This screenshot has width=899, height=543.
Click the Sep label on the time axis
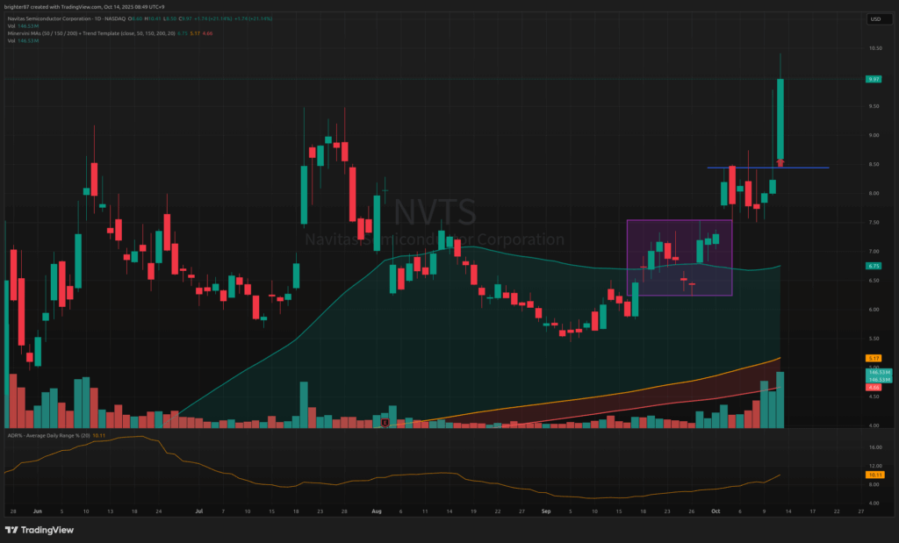(x=546, y=510)
